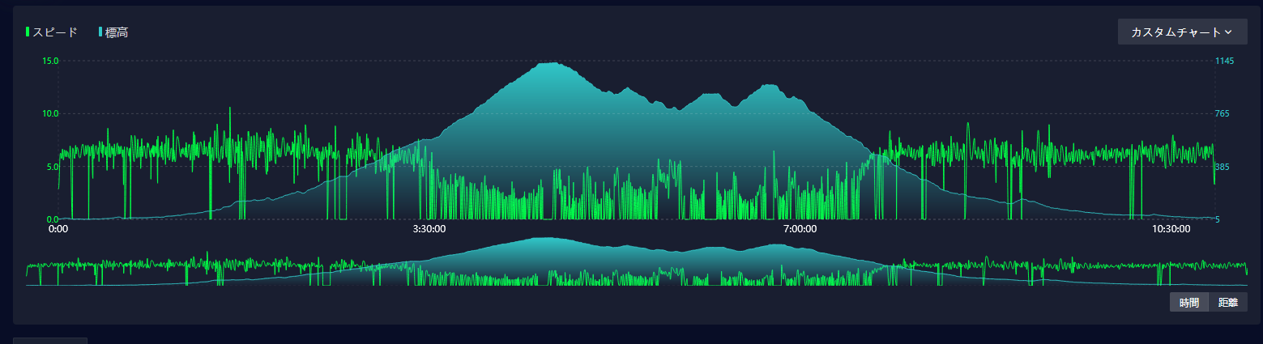Click the left end of the overview strip

(x=28, y=267)
